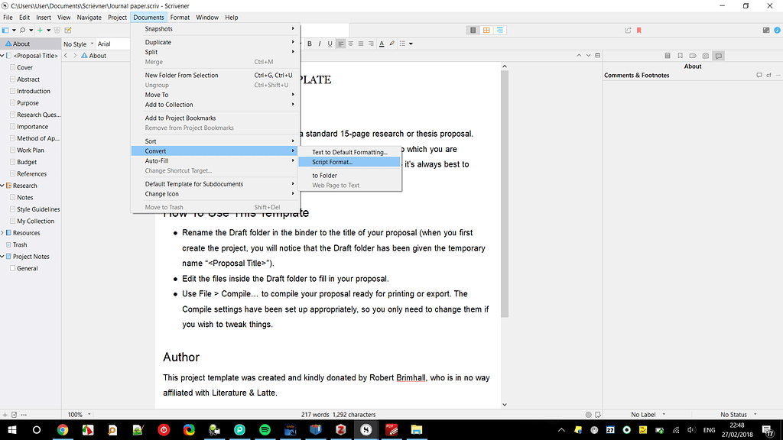
Task: Open Chrome from the taskbar
Action: click(63, 429)
